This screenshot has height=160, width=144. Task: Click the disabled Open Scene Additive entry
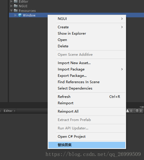(x=87, y=55)
